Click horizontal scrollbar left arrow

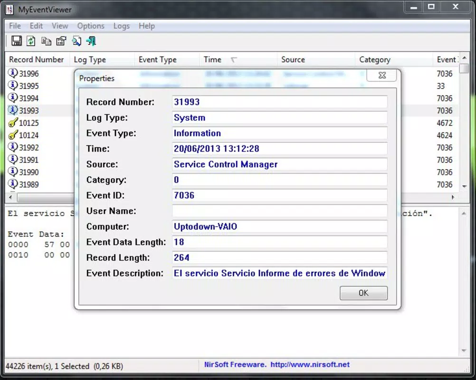pos(10,197)
